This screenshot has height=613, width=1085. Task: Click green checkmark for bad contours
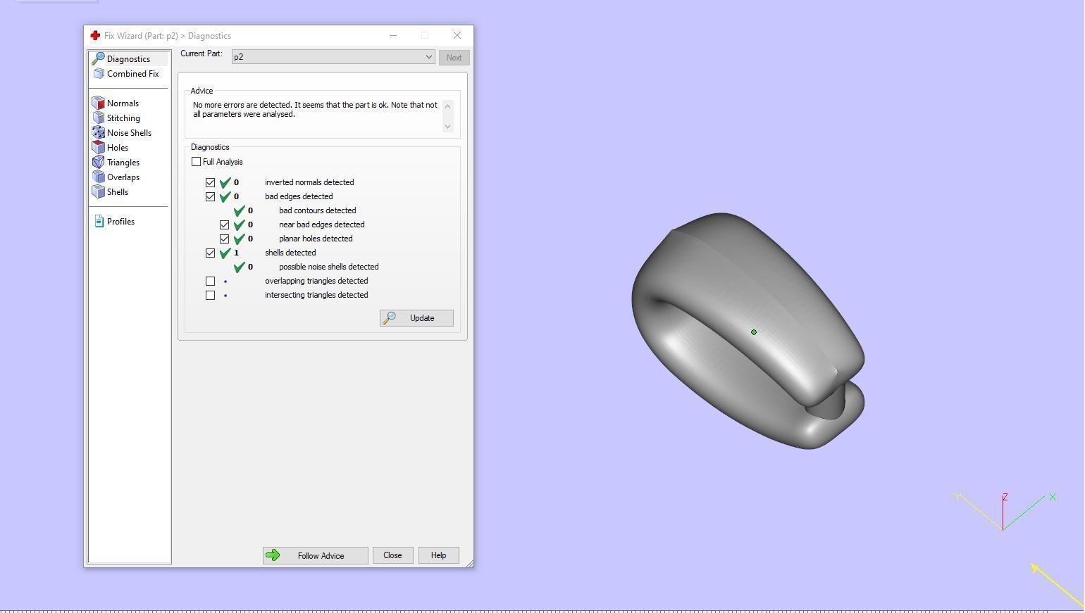240,210
